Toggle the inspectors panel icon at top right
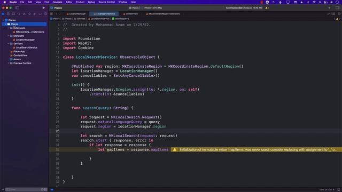Image resolution: width=342 pixels, height=192 pixels. point(337,8)
